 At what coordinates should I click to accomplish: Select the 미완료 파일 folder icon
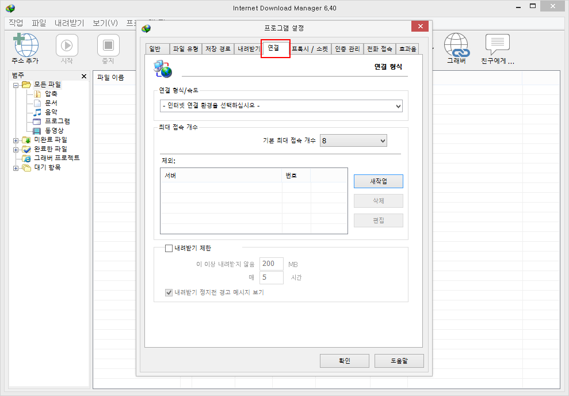pyautogui.click(x=26, y=140)
